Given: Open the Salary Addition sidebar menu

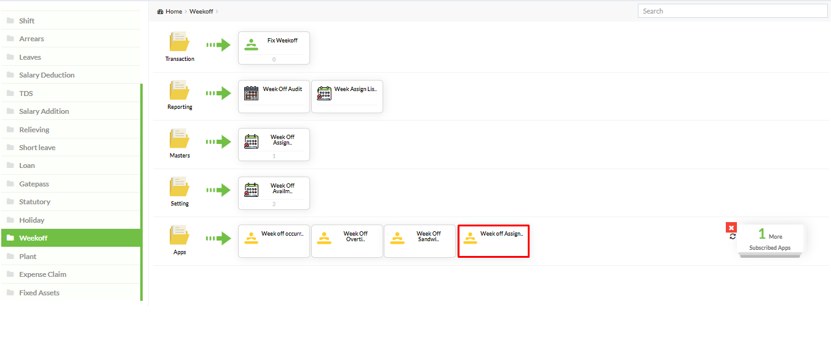Looking at the screenshot, I should 71,111.
